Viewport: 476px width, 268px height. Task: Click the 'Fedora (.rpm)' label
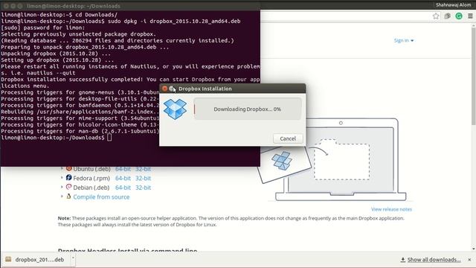[91, 179]
